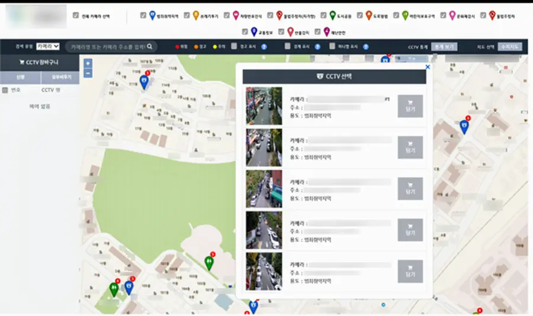
Task: Click the 수치지도 map selection button
Action: point(509,46)
